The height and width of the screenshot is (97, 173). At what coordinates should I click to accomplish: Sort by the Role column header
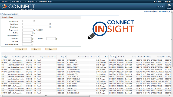point(107,57)
